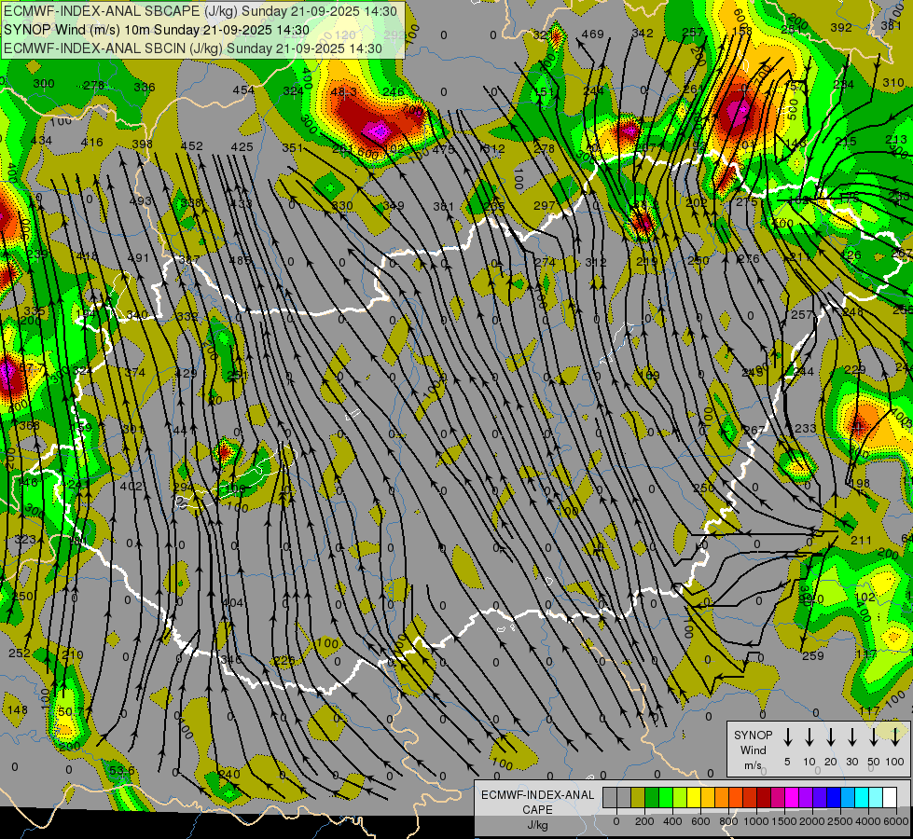
Task: Click the map value 252
Action: pos(20,653)
